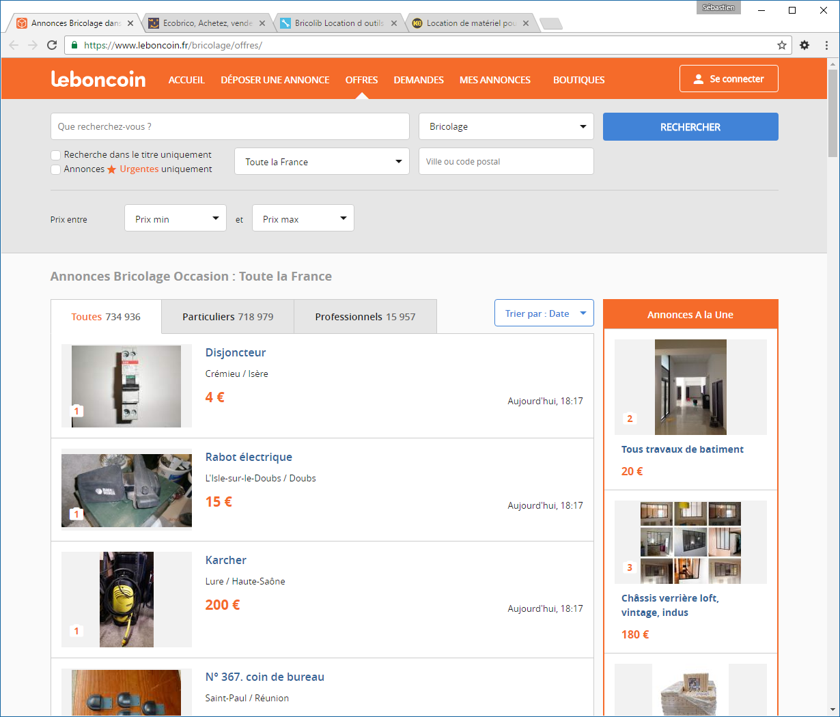
Task: Close the Annonces Bricolage tab
Action: point(130,23)
